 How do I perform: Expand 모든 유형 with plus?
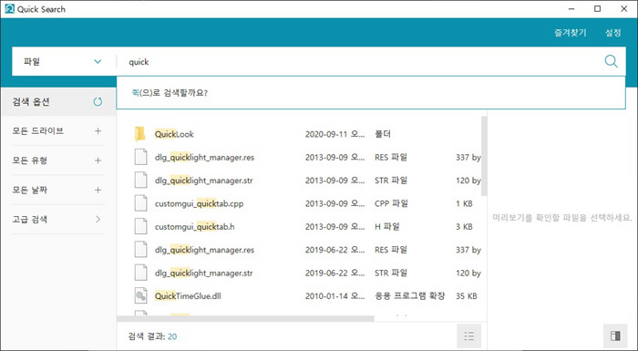98,160
